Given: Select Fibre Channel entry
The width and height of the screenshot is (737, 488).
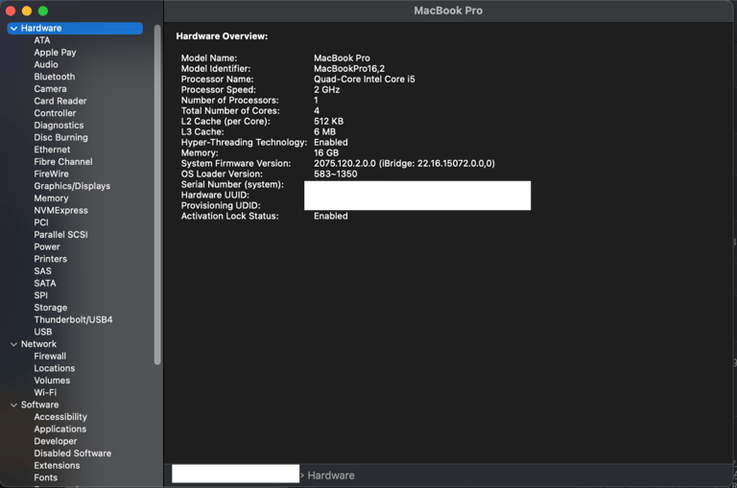Looking at the screenshot, I should [x=63, y=162].
